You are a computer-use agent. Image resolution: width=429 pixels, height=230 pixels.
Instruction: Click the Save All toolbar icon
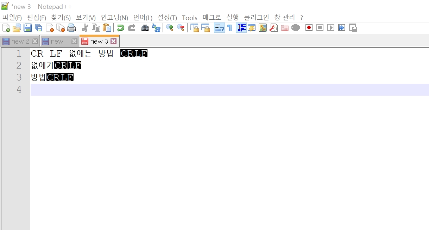click(38, 28)
